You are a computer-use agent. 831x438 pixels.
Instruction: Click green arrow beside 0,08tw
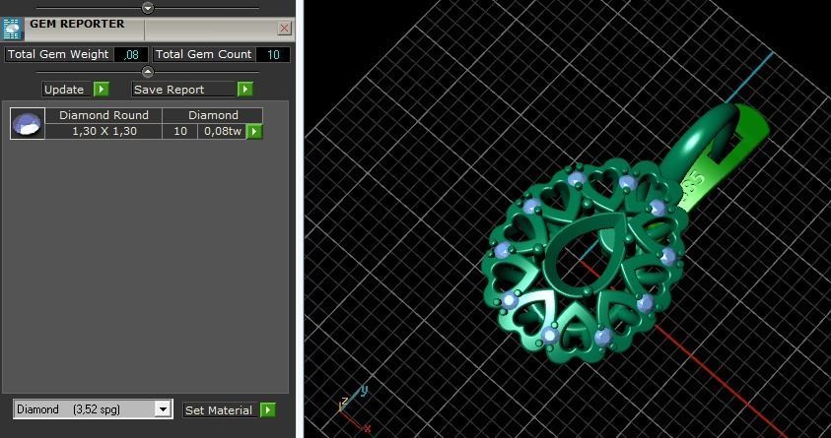coord(254,131)
